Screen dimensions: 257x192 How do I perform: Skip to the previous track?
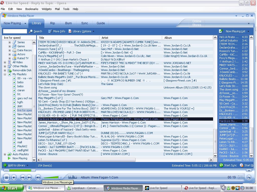(x=23, y=177)
